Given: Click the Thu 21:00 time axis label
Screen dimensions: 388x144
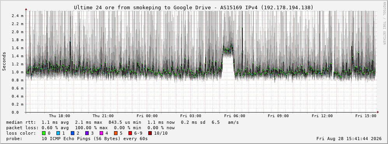Looking at the screenshot, I should tap(103, 116).
